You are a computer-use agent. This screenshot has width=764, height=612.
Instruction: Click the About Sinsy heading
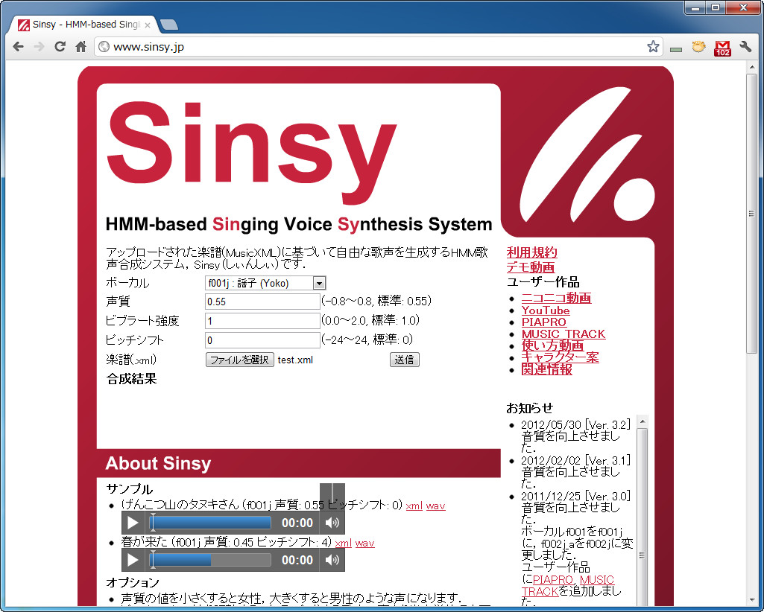point(158,463)
